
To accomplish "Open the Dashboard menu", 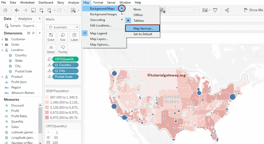I will [x=46, y=3].
